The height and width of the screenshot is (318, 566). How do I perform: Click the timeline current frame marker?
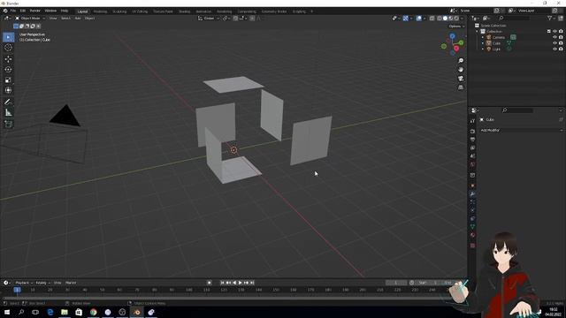pyautogui.click(x=17, y=290)
